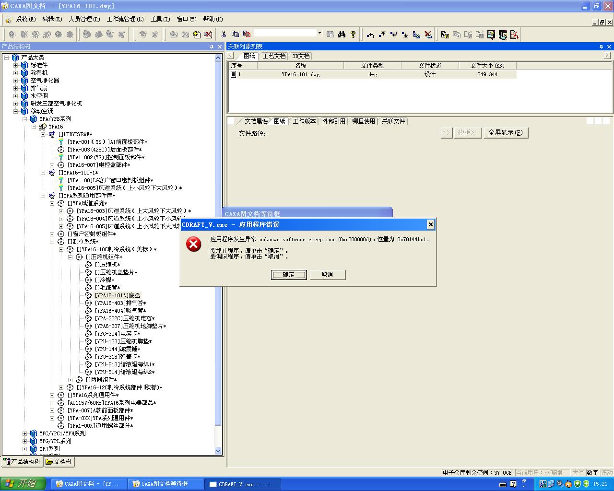The height and width of the screenshot is (491, 614).
Task: Close the CDRAFT_V.exe error dialog with X
Action: 430,224
